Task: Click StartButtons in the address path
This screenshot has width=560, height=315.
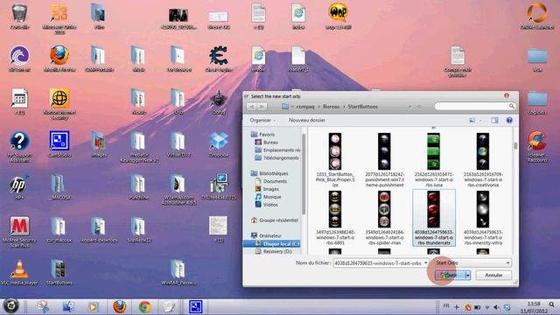Action: tap(362, 107)
